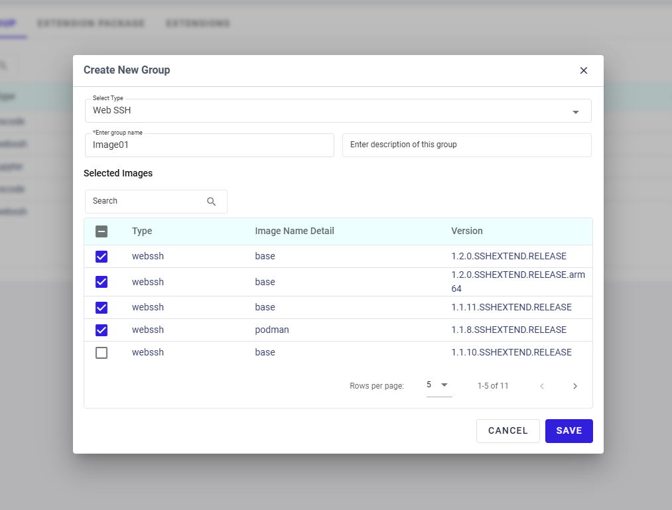
Task: Uncheck the 1.1.11.SSHEXTEND.RELEASE row checkbox
Action: point(101,307)
